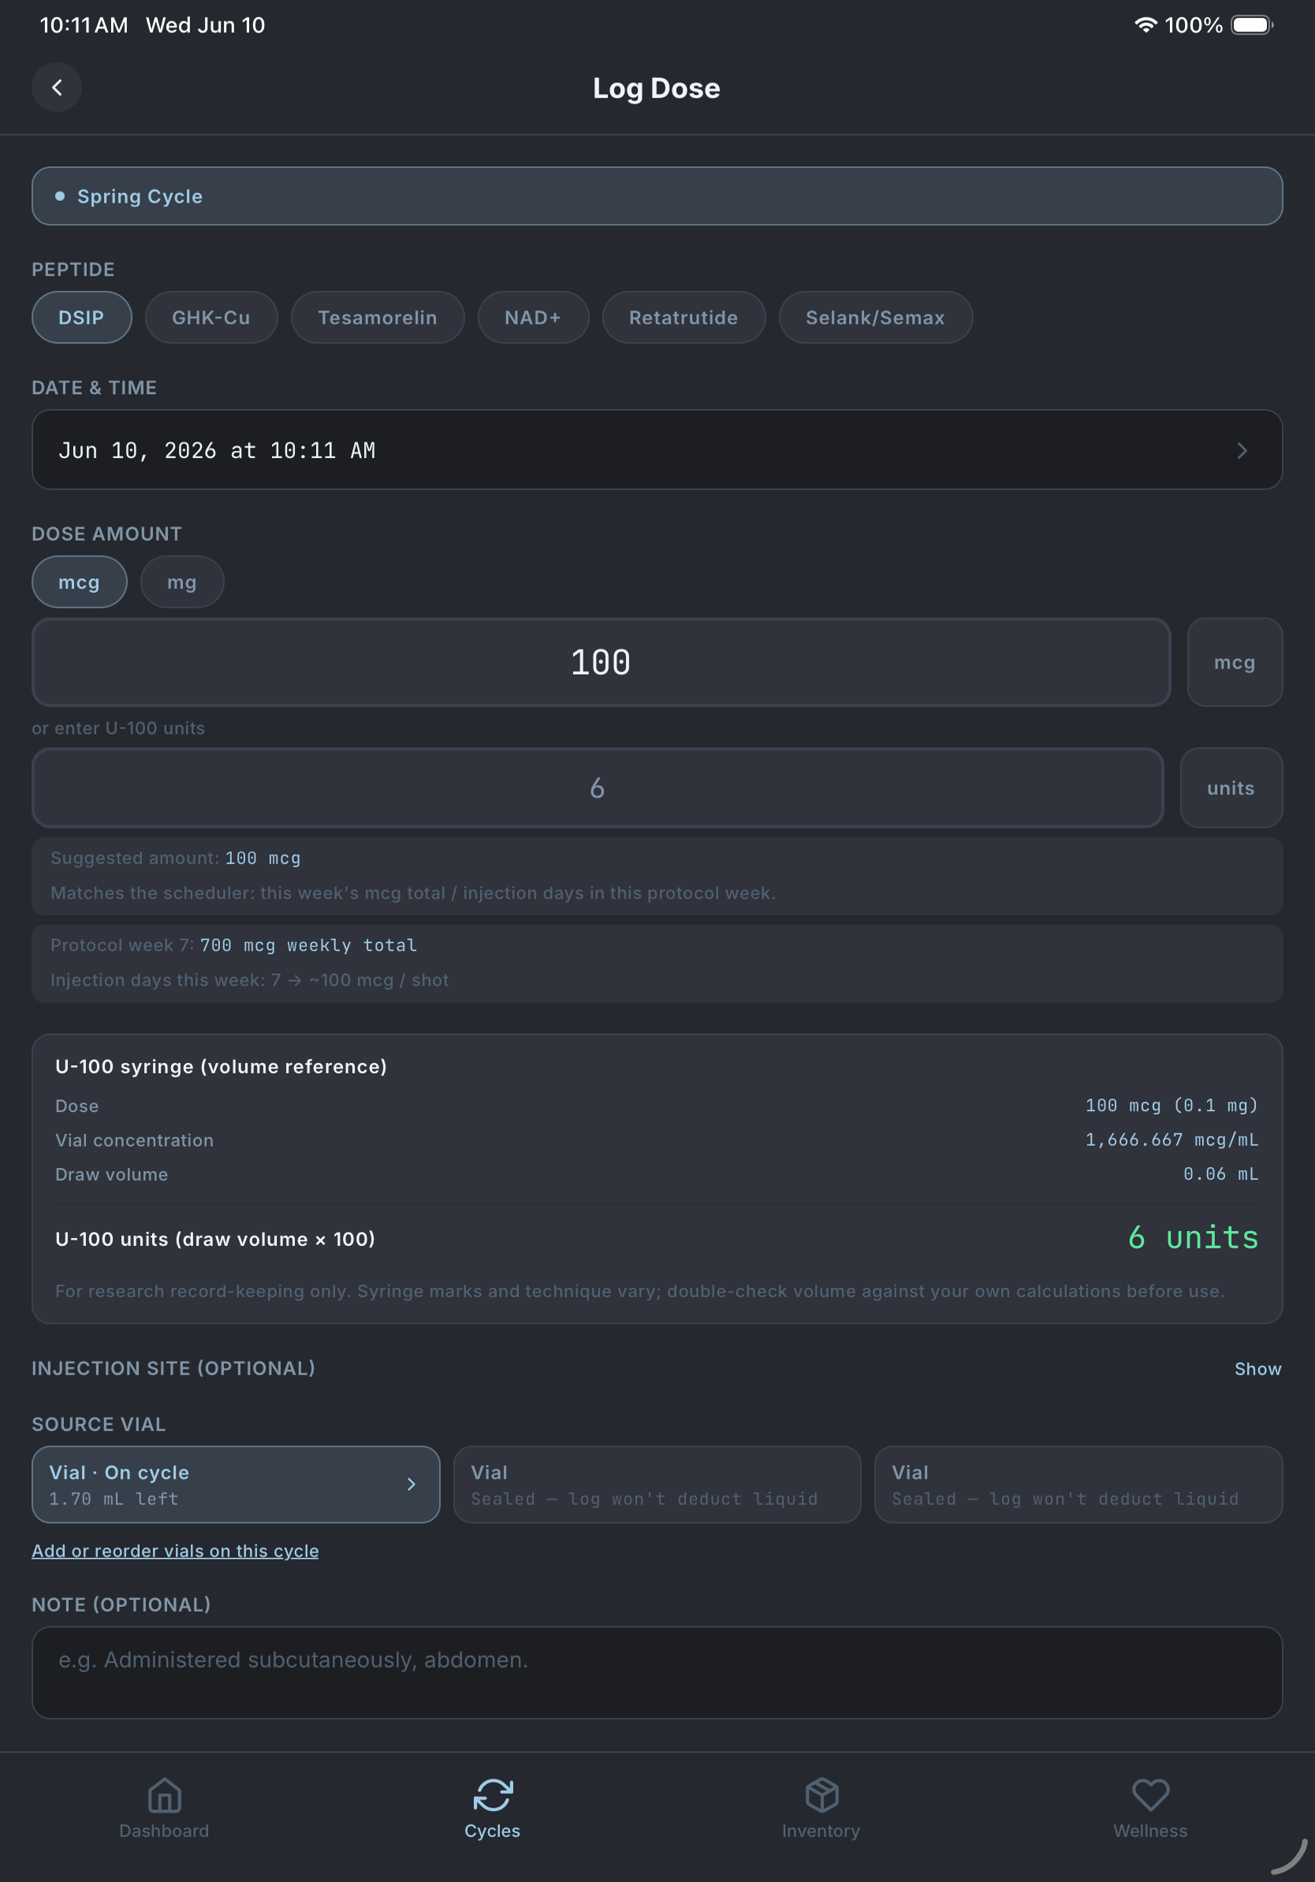The width and height of the screenshot is (1315, 1882).
Task: Open the Wellness heart icon
Action: click(1150, 1795)
